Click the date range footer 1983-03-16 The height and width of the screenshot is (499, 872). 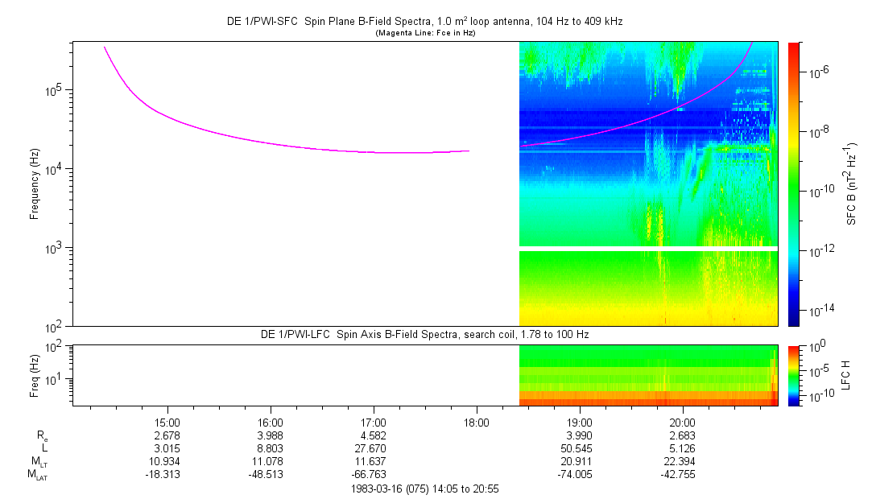[424, 489]
